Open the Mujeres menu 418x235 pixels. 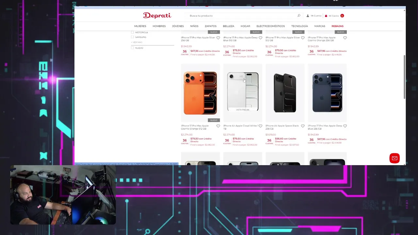[x=140, y=26]
